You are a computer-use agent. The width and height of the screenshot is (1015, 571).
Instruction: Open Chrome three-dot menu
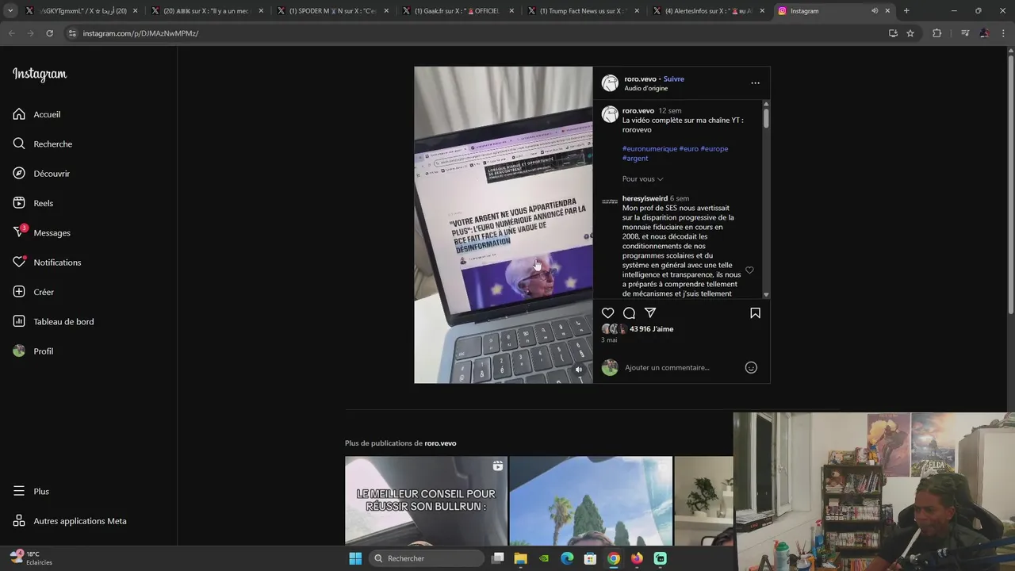point(1003,33)
